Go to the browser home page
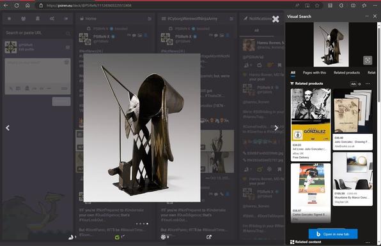Image resolution: width=381 pixels, height=246 pixels. 27,5
